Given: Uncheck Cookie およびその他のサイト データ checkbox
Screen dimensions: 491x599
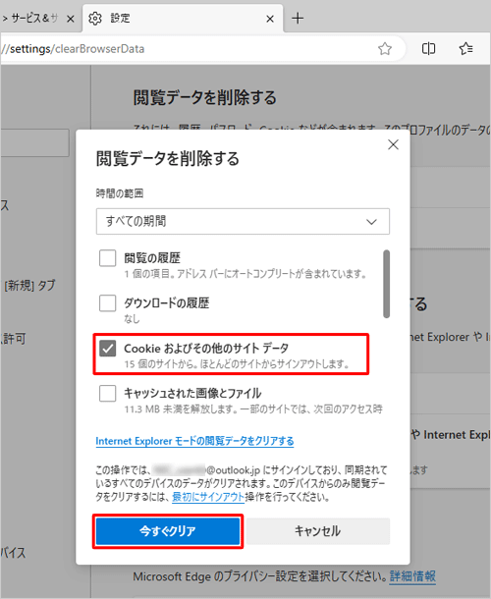Looking at the screenshot, I should pos(107,348).
